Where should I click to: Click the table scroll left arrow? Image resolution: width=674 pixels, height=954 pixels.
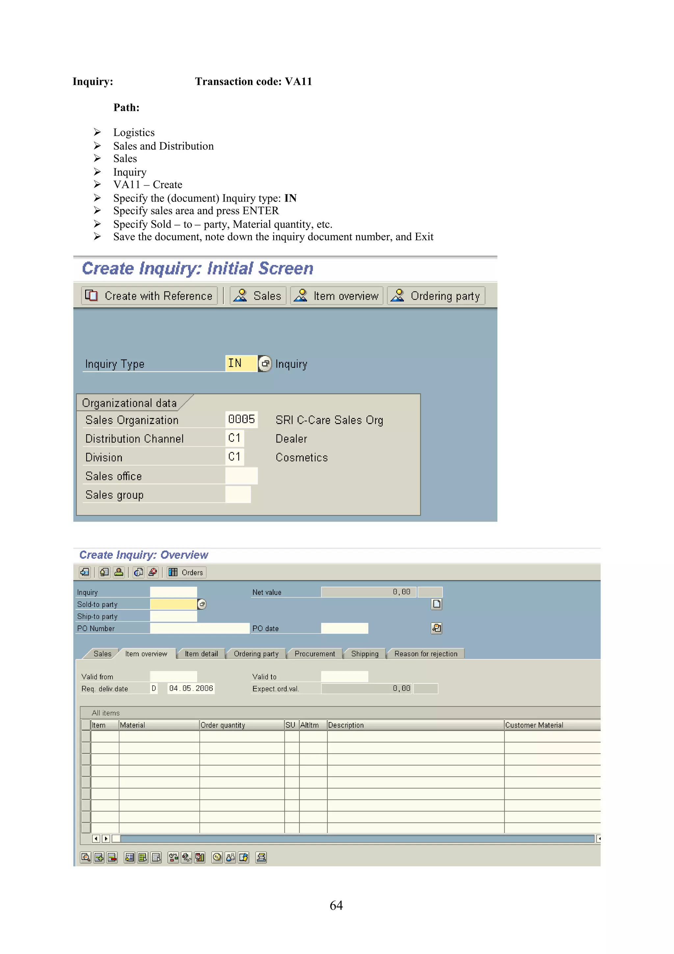[96, 838]
